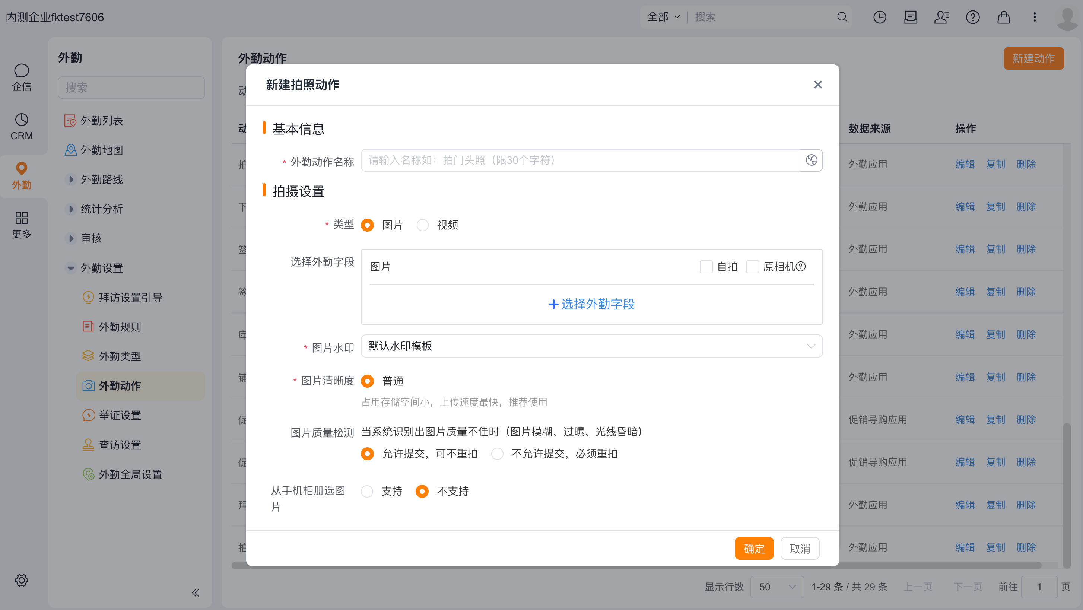Open the 全部 search scope dropdown
The width and height of the screenshot is (1083, 610).
pyautogui.click(x=663, y=17)
